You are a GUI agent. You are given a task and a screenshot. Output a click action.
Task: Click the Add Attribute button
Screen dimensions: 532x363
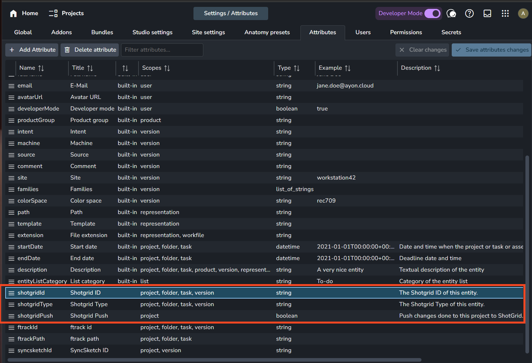click(x=32, y=50)
